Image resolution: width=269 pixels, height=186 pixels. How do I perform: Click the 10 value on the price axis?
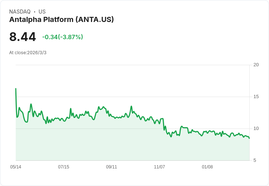256,129
